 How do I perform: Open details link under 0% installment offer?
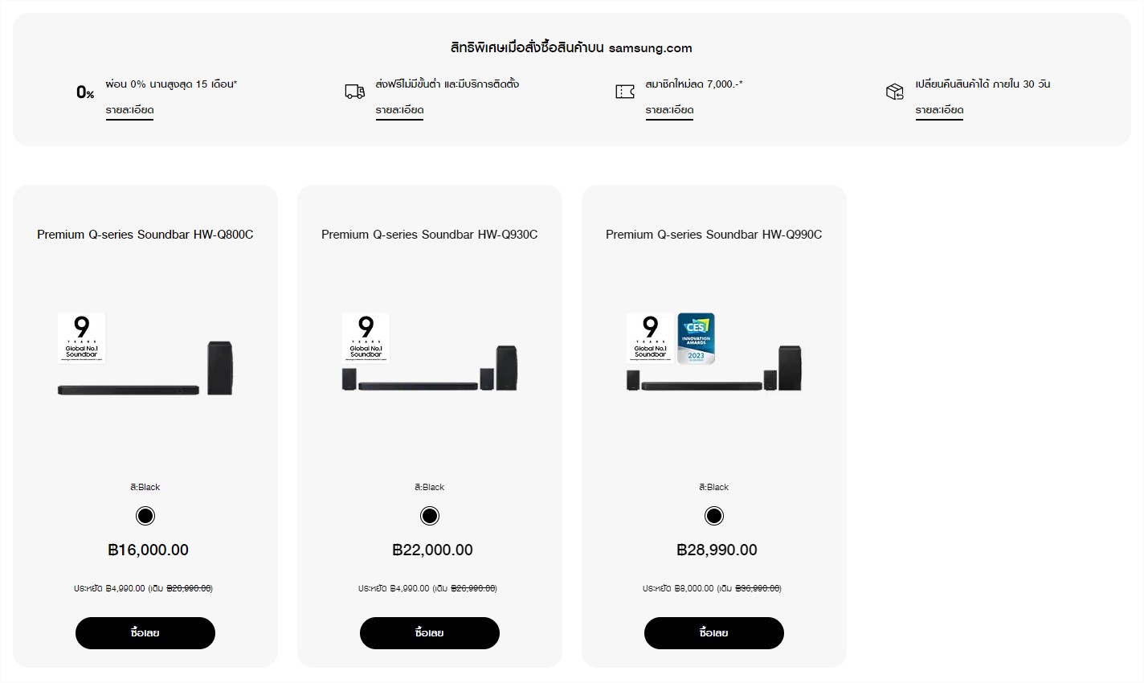(x=129, y=110)
